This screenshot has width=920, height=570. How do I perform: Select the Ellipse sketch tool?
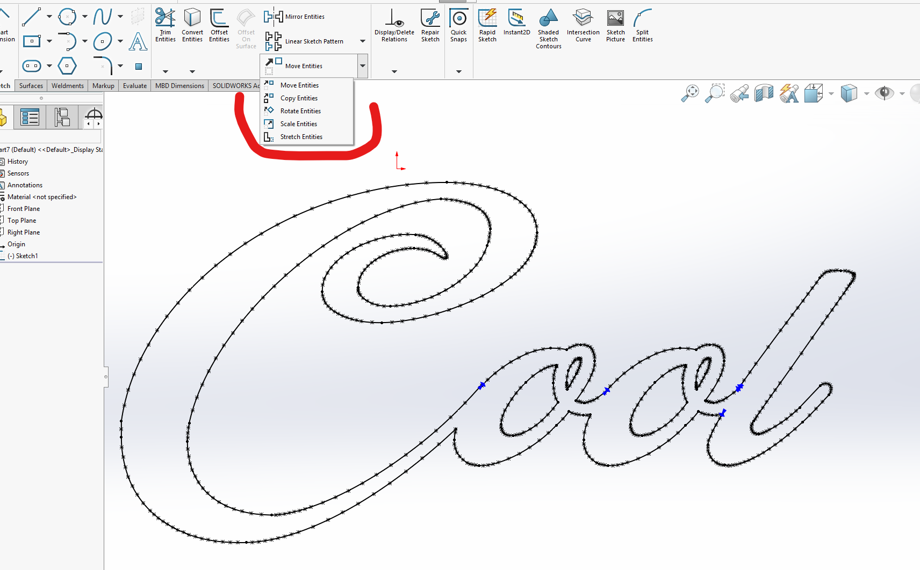pyautogui.click(x=102, y=41)
